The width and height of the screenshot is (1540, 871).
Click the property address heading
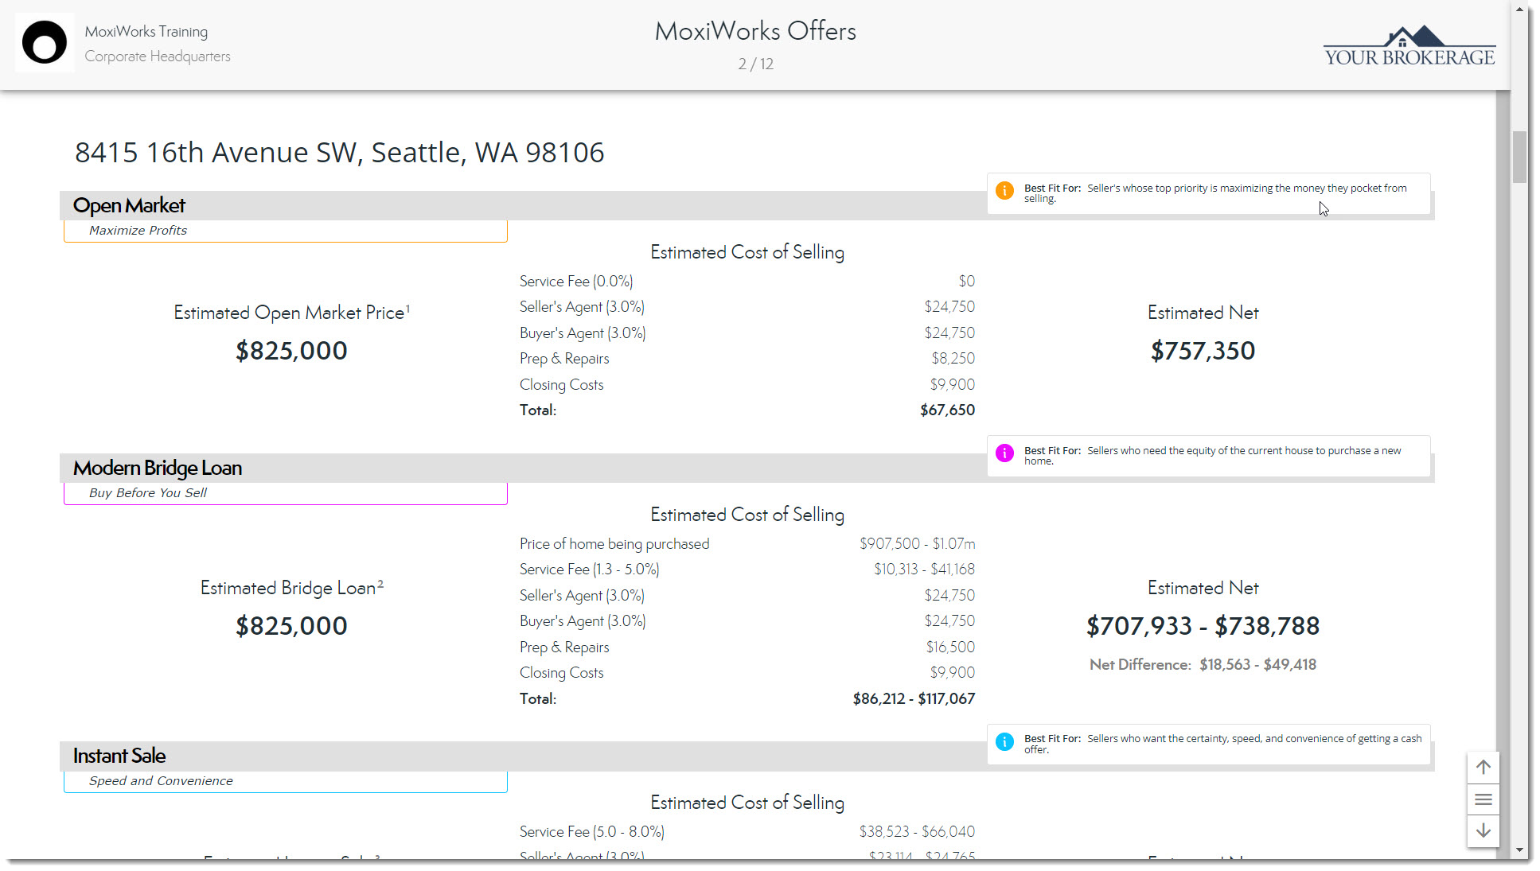click(x=339, y=153)
